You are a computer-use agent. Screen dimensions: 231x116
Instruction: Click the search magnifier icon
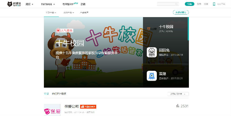[177, 4]
